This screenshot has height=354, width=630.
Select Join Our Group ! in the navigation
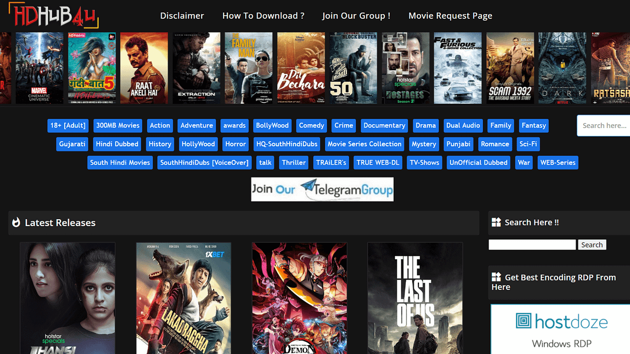(356, 16)
